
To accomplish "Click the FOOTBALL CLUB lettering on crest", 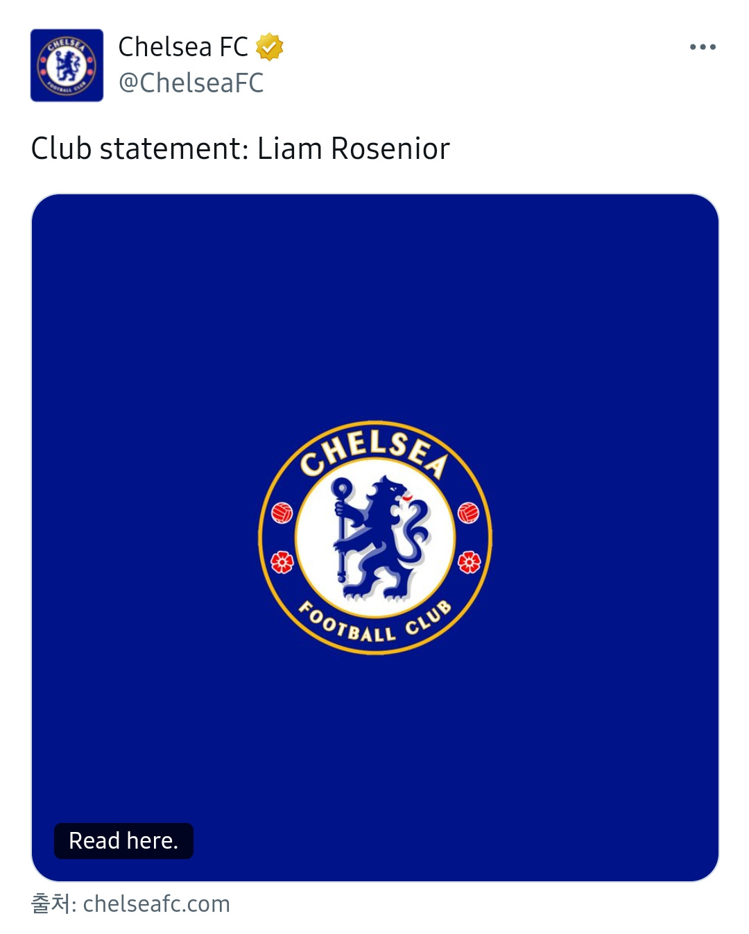I will 374,623.
